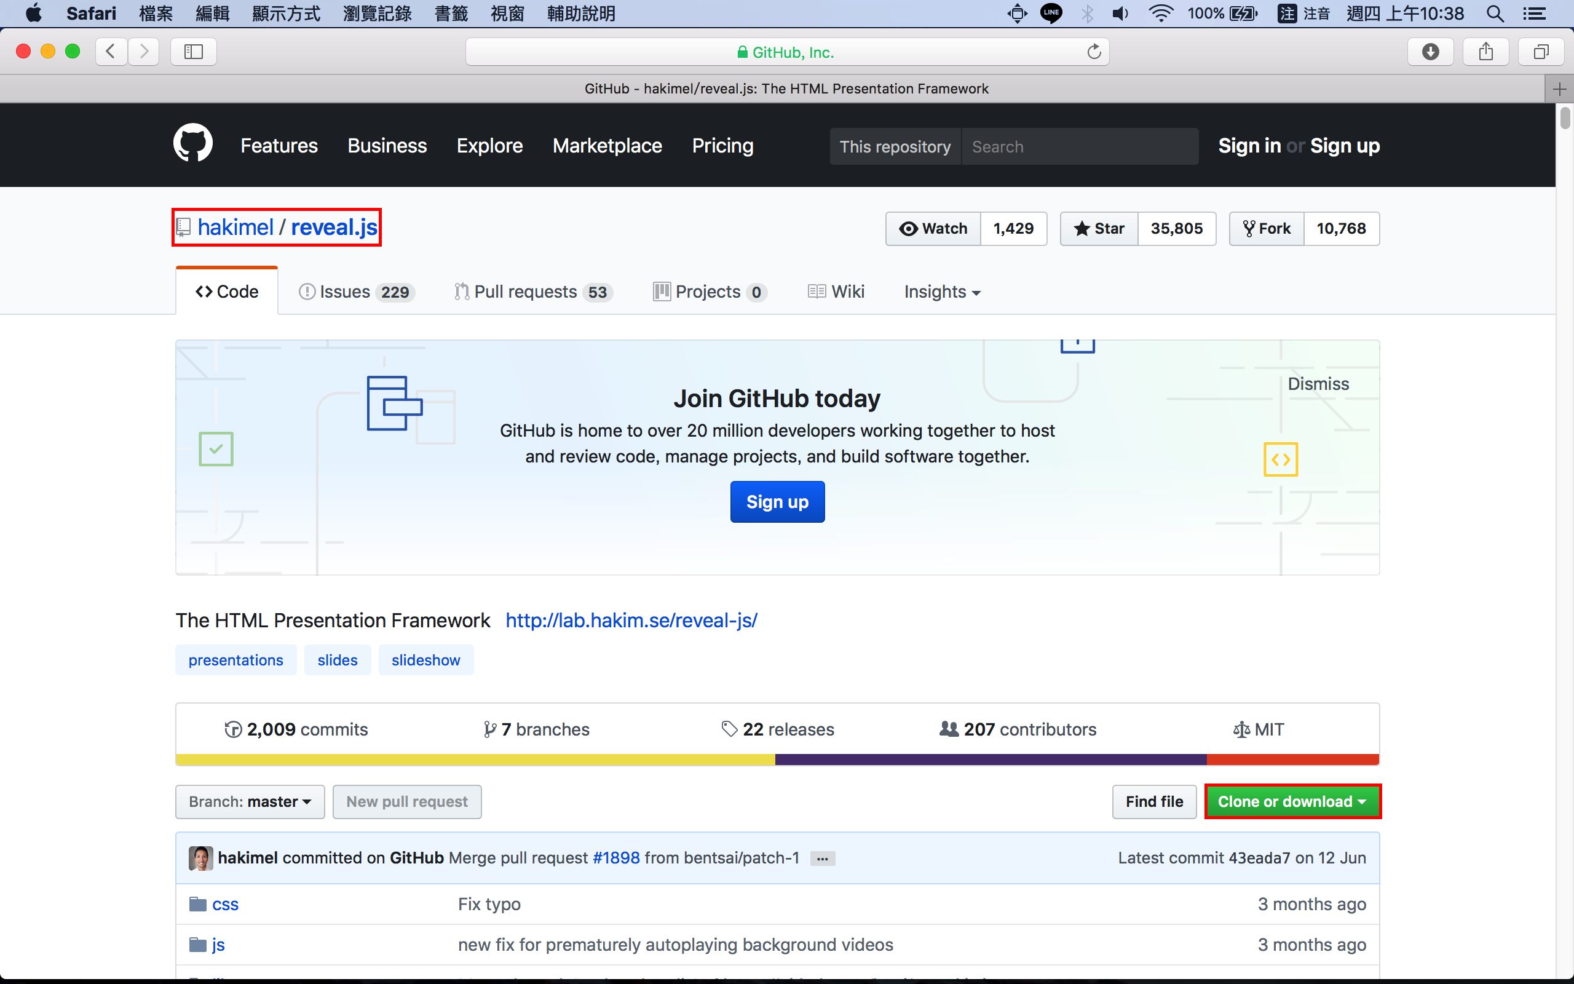Open the 書籤 menu in the menu bar

coord(451,13)
